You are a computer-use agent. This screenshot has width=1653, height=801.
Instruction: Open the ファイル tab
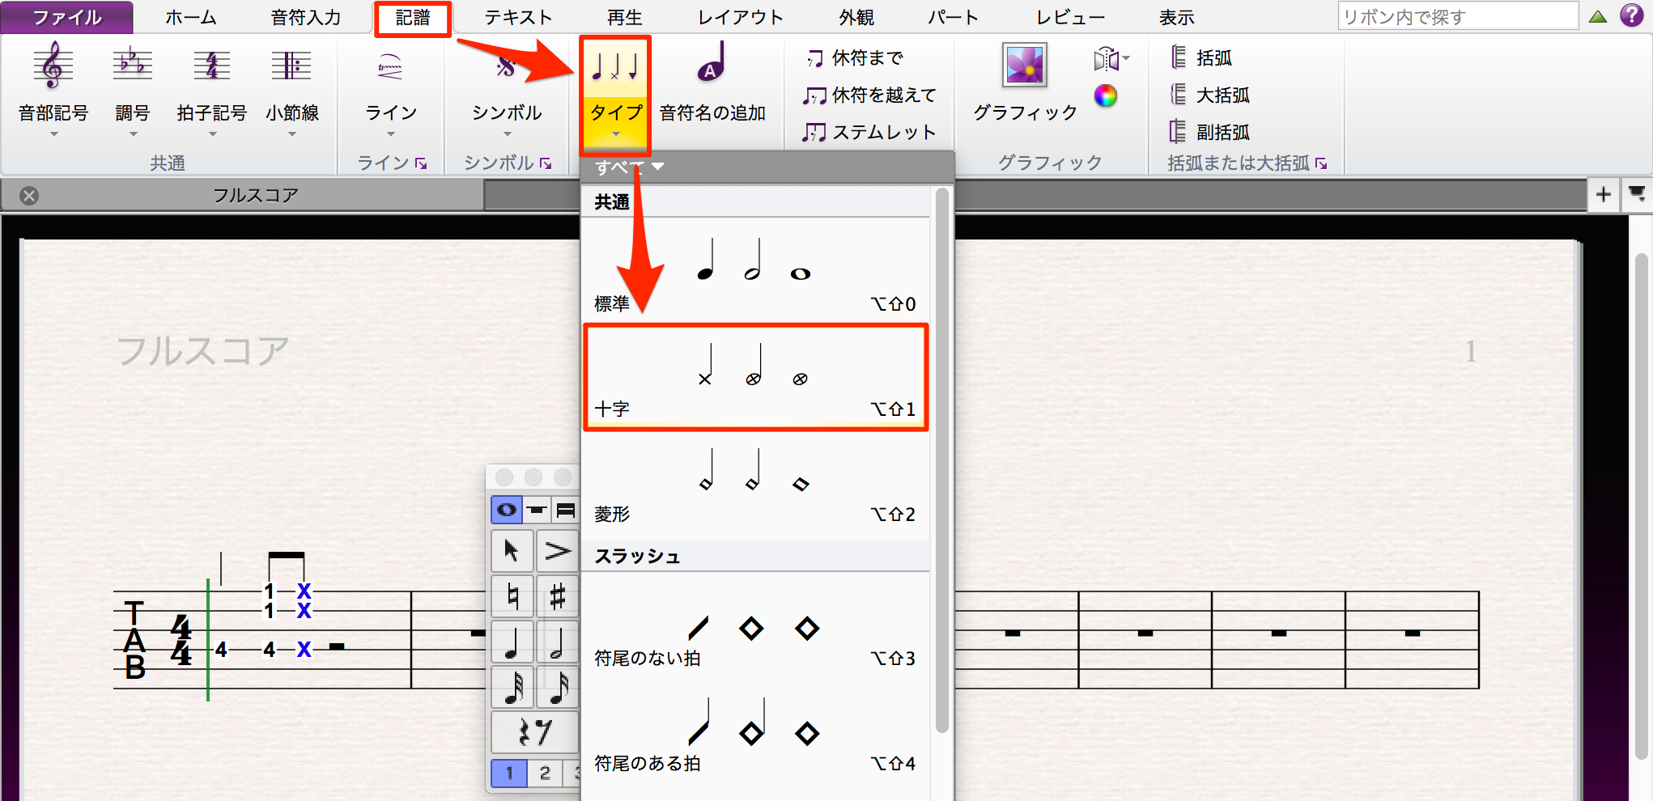point(67,17)
